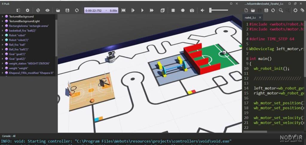The height and width of the screenshot is (145, 306).
Task: Select the Robot "robot" label
Action: click(17, 35)
